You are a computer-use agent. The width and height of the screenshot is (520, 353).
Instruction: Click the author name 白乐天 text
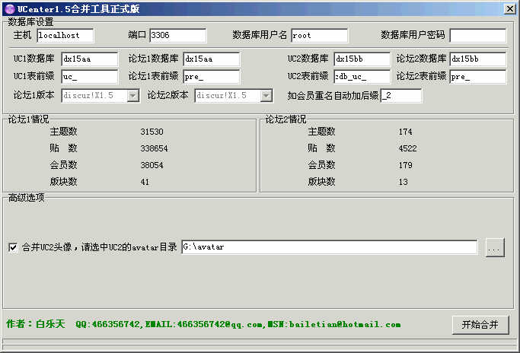(x=50, y=324)
